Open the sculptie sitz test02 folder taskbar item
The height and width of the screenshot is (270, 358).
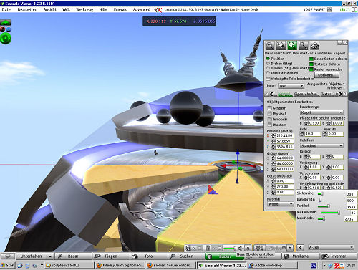69,265
